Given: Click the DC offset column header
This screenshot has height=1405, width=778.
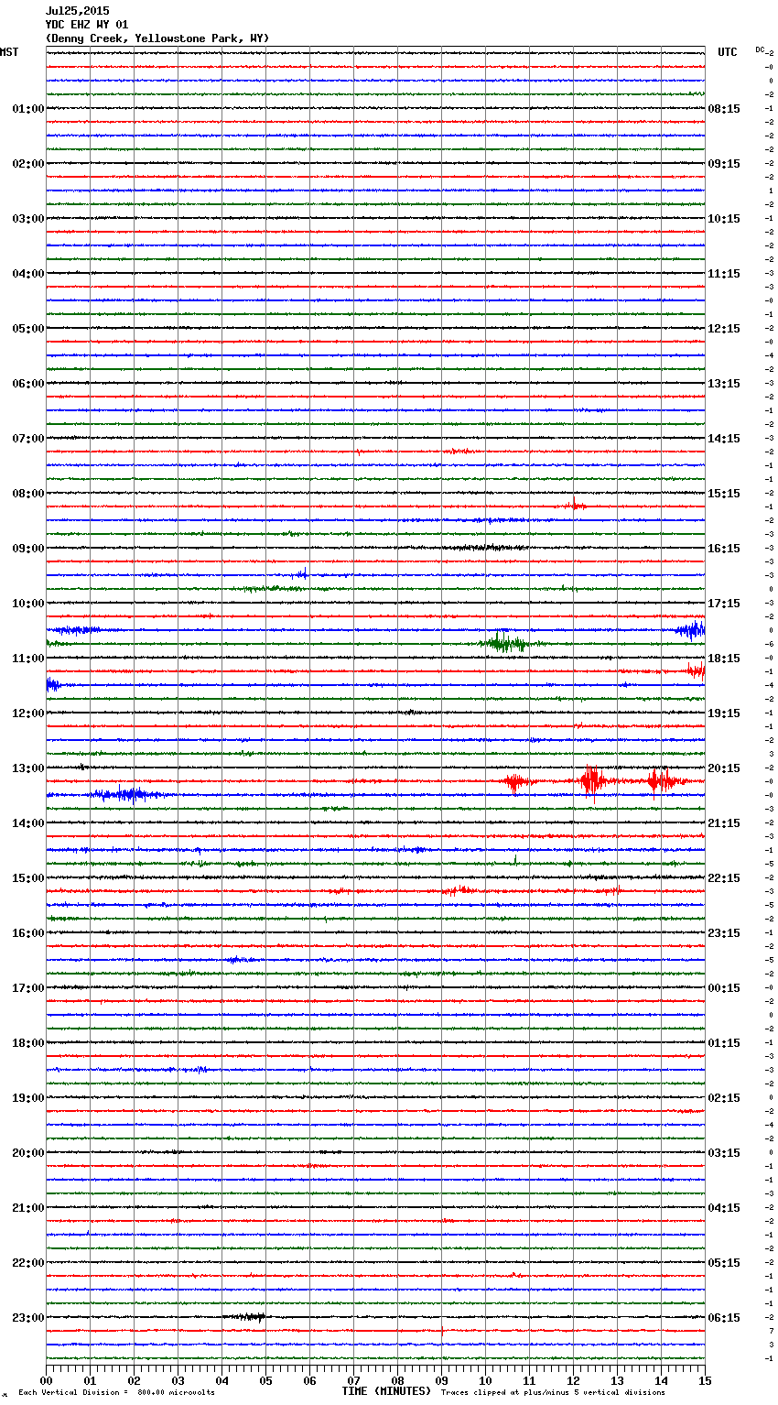Looking at the screenshot, I should (762, 49).
